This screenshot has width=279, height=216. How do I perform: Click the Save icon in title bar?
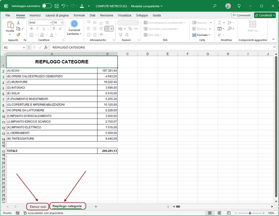[57, 6]
